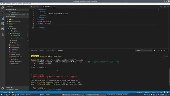This screenshot has width=170, height=96.
Task: Open the File menu
Action: pos(1,4)
